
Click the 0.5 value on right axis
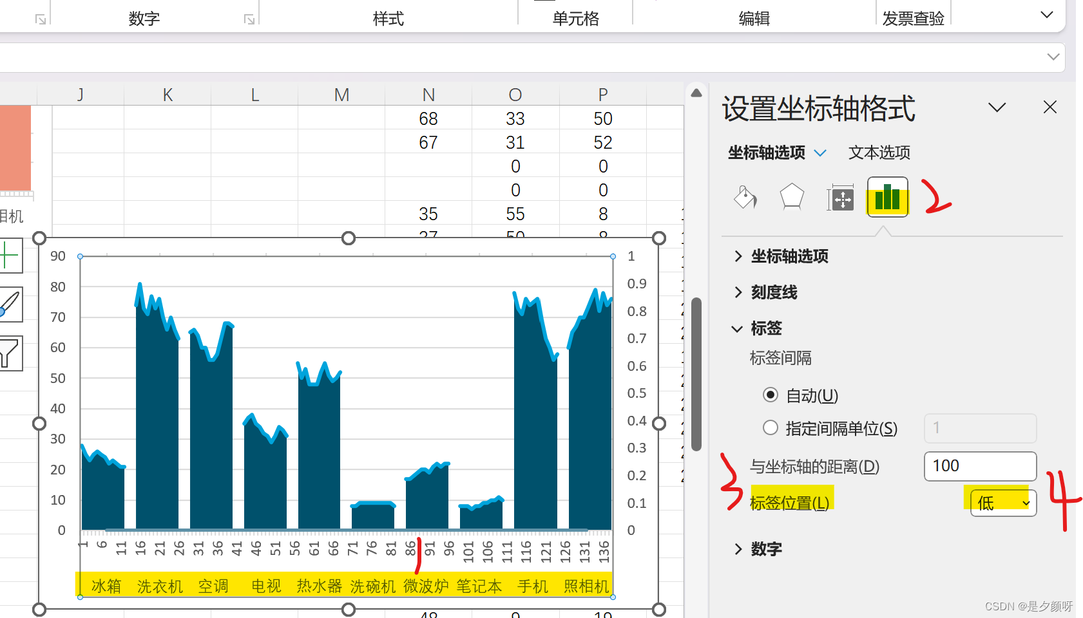point(637,393)
